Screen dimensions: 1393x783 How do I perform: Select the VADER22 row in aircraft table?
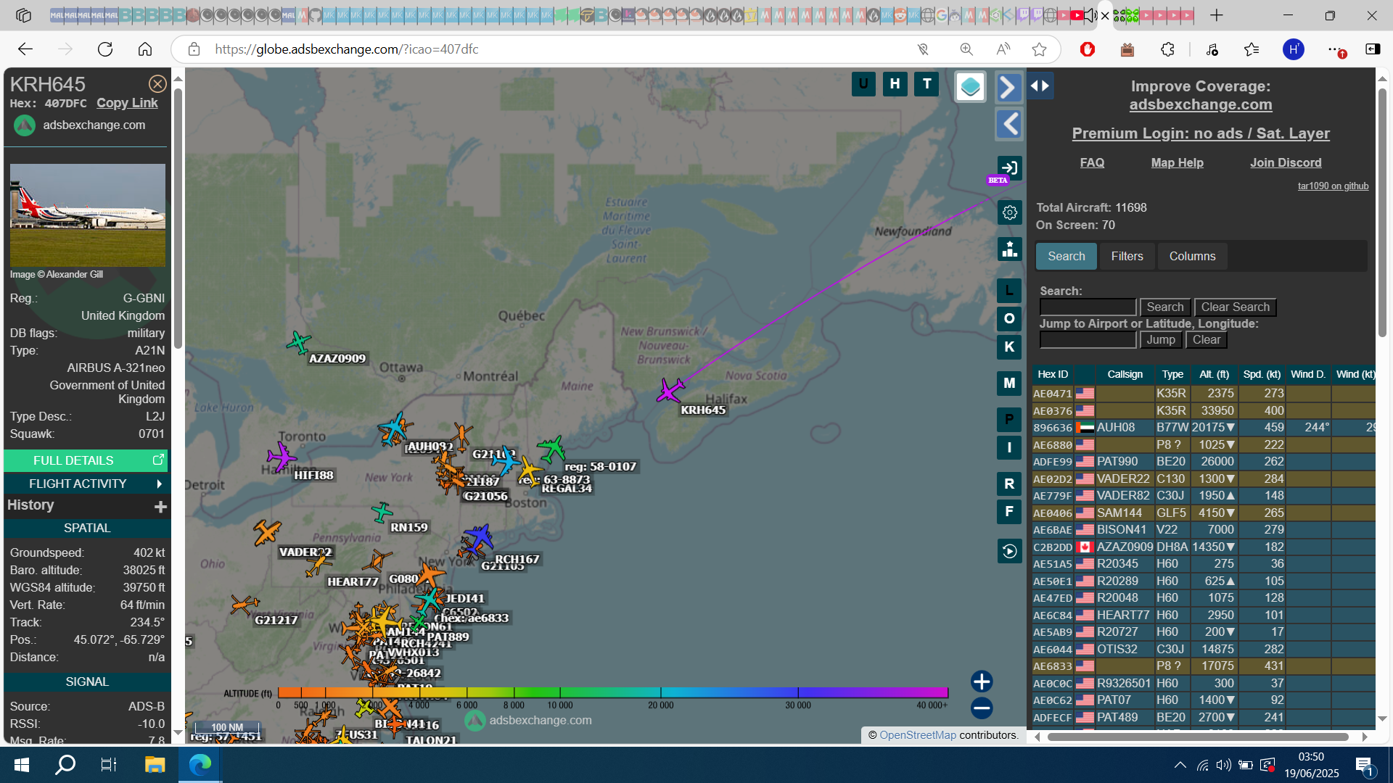[x=1204, y=478]
